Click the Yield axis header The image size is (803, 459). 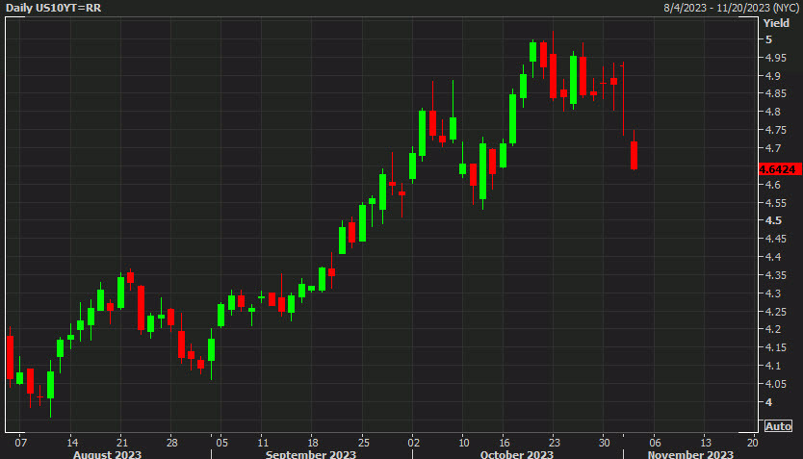776,23
